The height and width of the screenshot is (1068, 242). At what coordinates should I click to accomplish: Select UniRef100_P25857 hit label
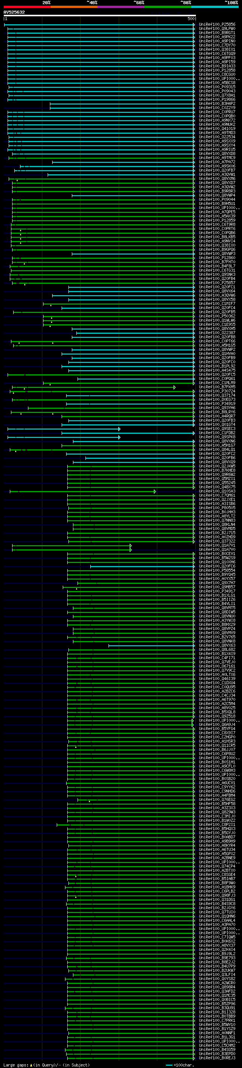pos(217,283)
